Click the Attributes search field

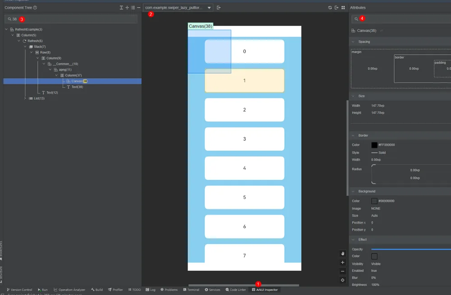pyautogui.click(x=401, y=18)
